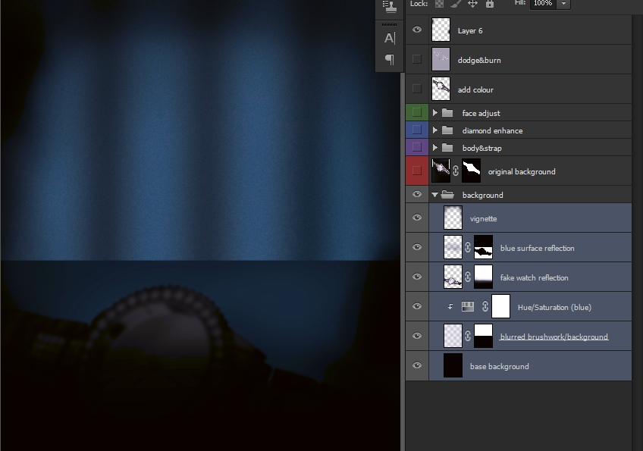The image size is (643, 451).
Task: Hide Hue/Saturation (blue) adjustment layer
Action: coord(417,306)
